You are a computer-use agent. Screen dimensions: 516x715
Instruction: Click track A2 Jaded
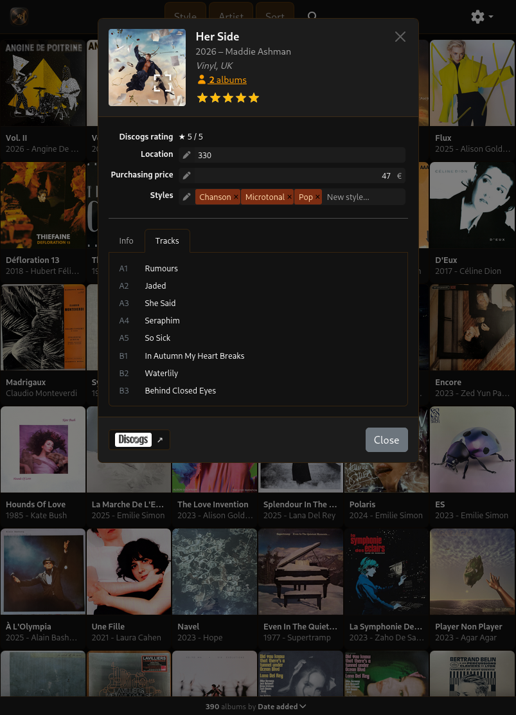[x=156, y=286]
